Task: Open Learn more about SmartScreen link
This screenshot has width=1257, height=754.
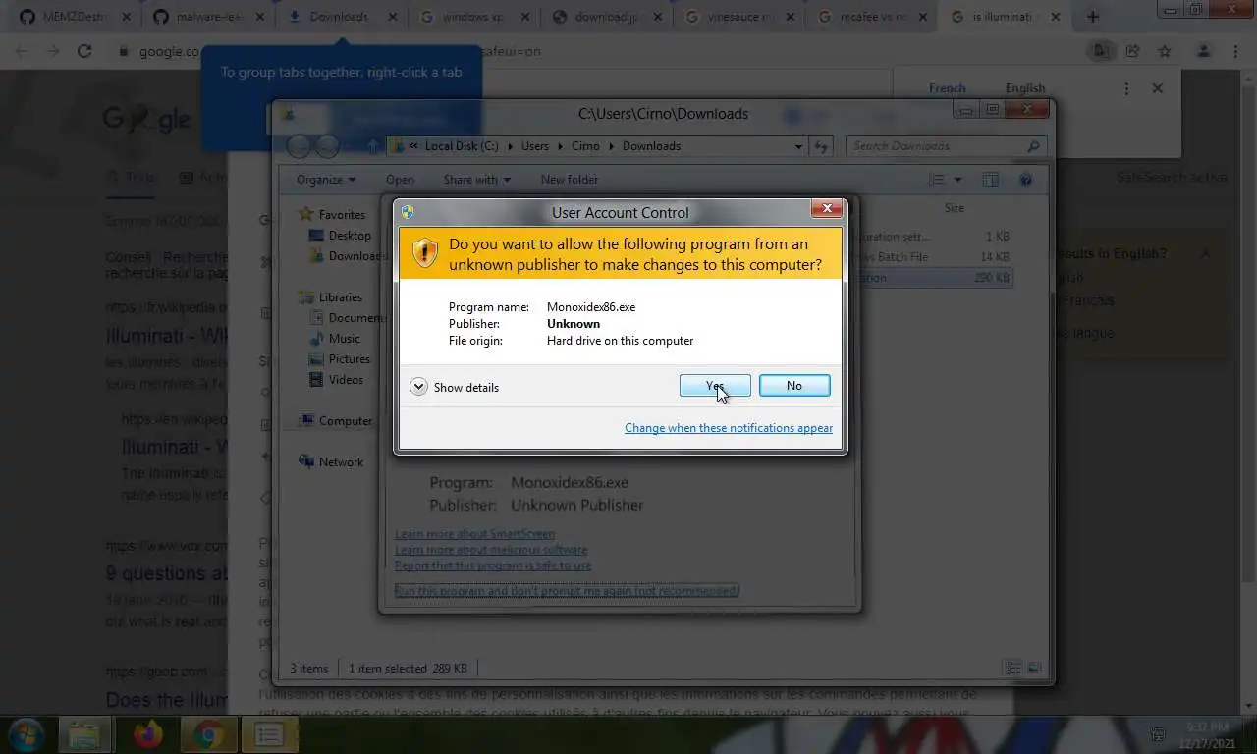Action: pos(474,534)
